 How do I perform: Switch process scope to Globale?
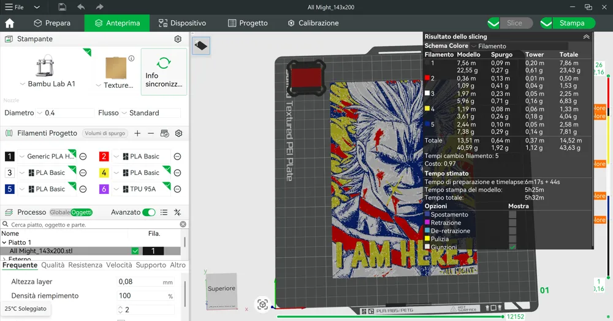tap(60, 212)
